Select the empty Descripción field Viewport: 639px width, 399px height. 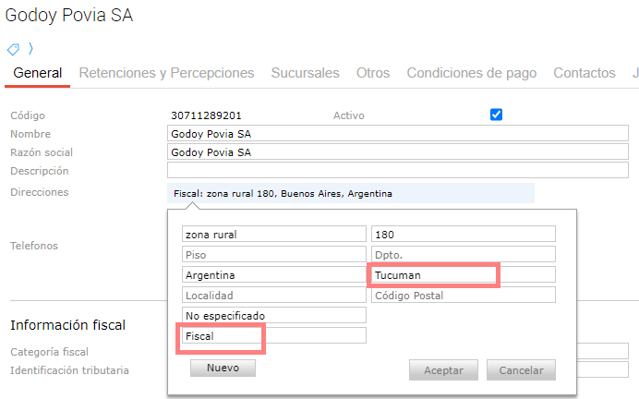[x=397, y=171]
